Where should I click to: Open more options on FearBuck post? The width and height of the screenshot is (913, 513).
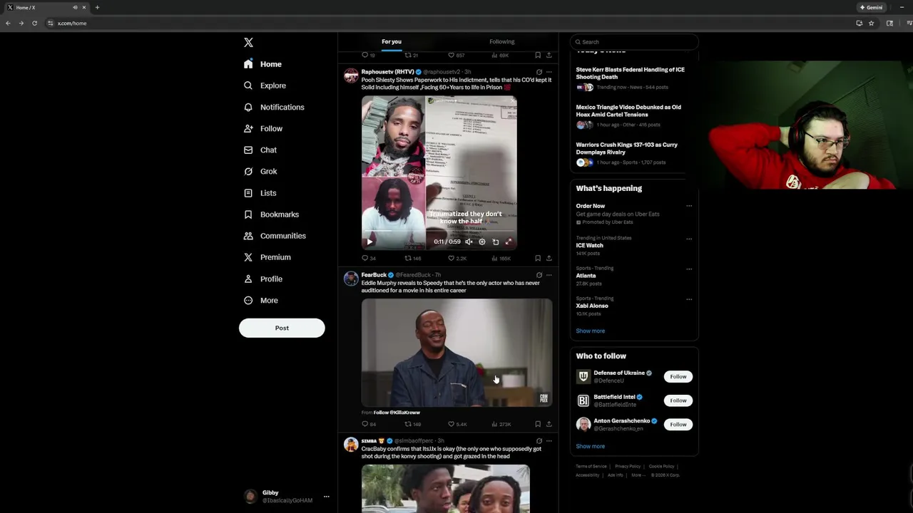point(549,275)
